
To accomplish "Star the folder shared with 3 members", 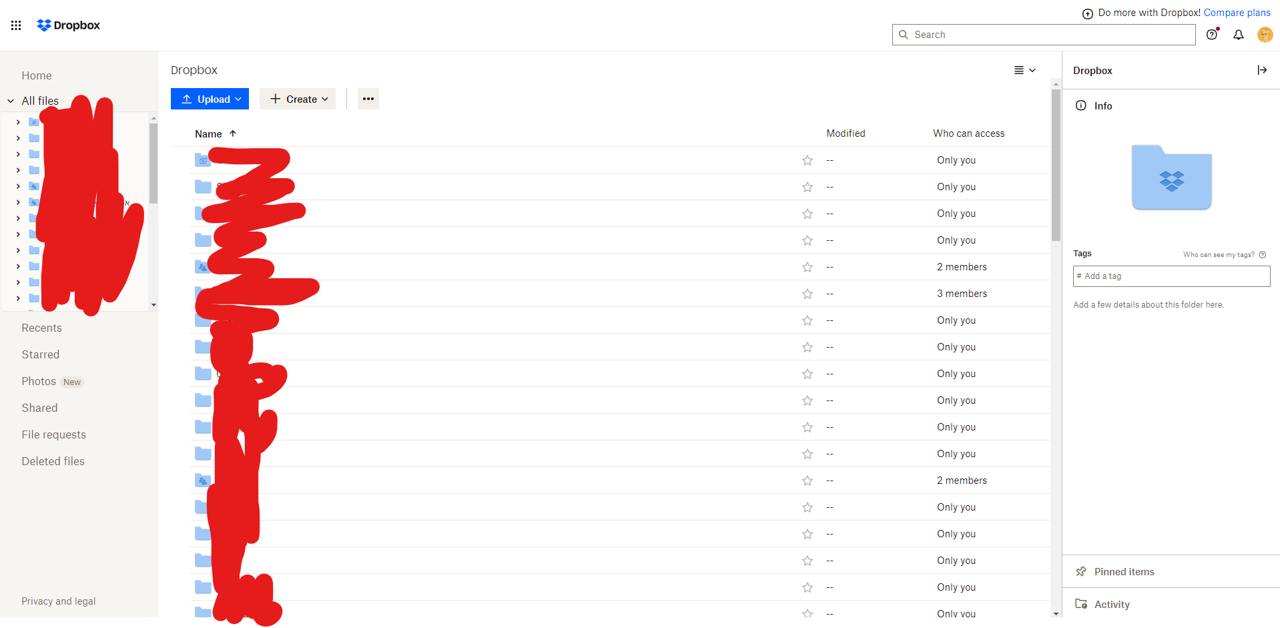I will (808, 294).
